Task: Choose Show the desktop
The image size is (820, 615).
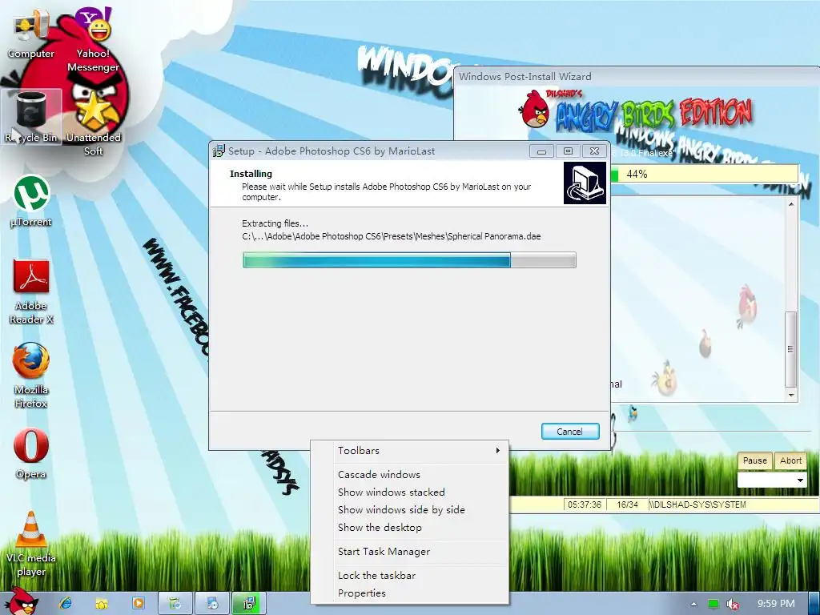Action: pyautogui.click(x=409, y=528)
